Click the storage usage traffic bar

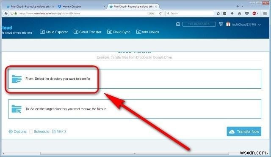tap(199, 24)
